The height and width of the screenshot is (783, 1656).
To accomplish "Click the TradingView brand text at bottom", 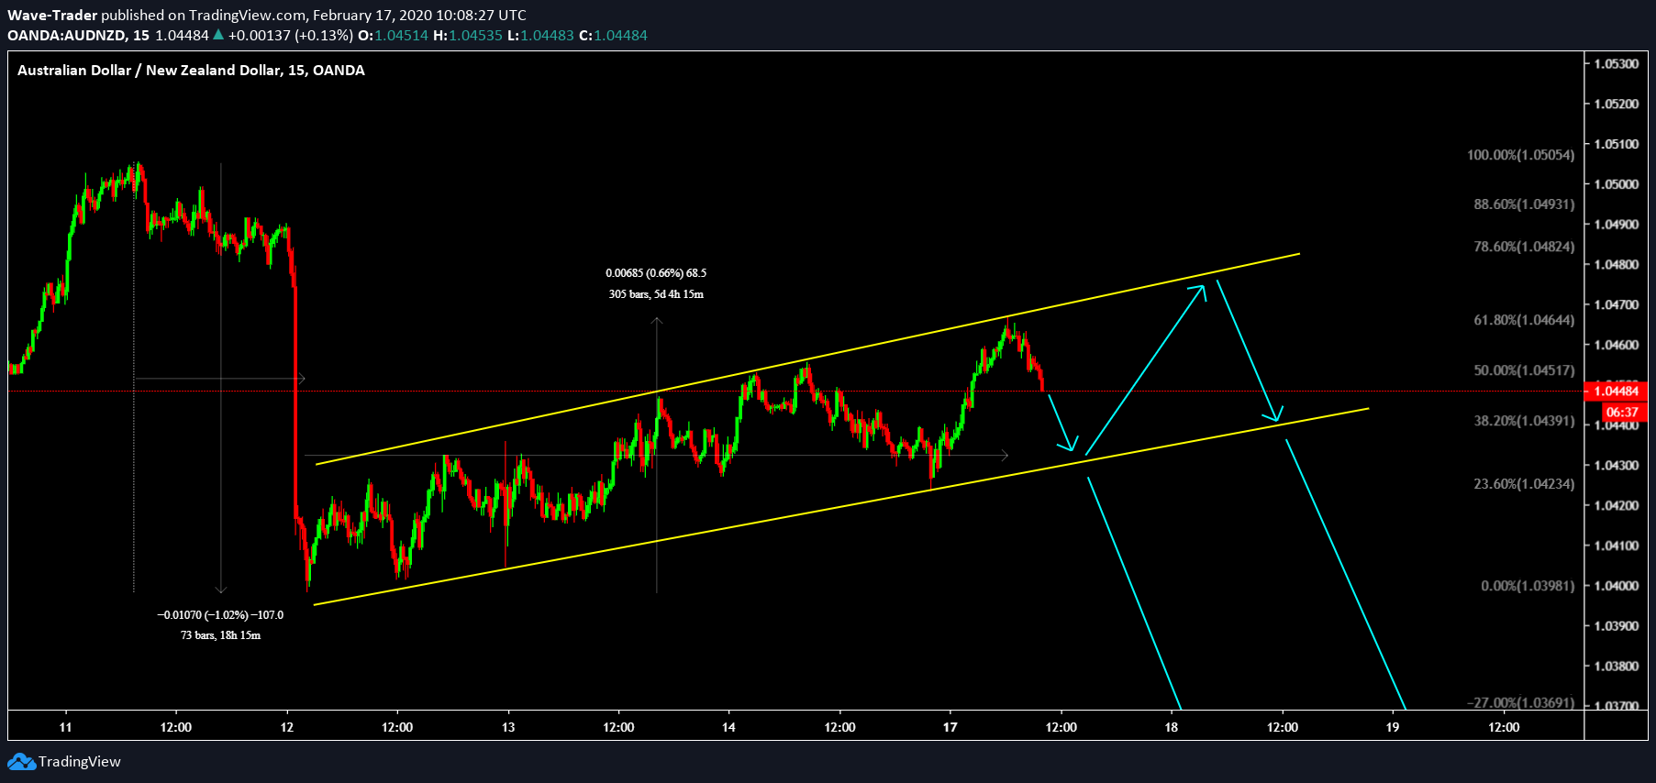I will tap(80, 762).
